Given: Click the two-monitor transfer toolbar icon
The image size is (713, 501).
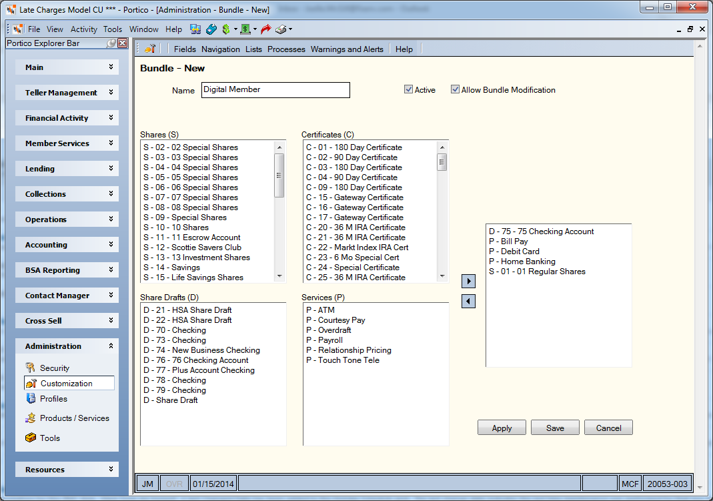Looking at the screenshot, I should (x=195, y=29).
